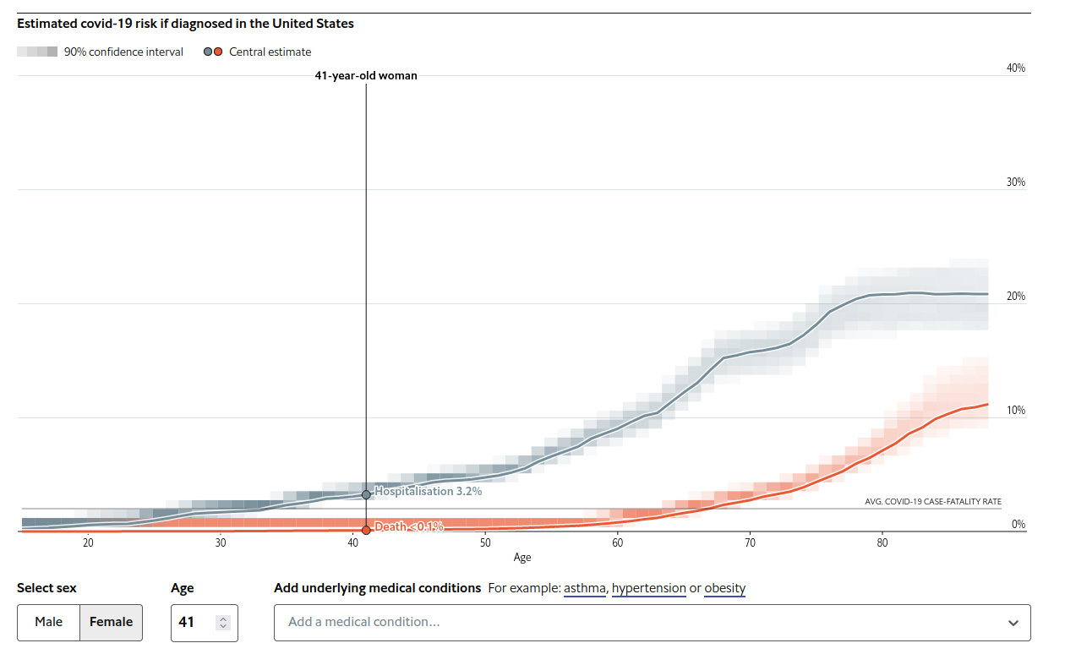
Task: Decrease age with the stepper down arrow
Action: (223, 627)
